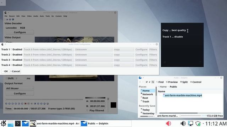
Task: Toggle Preview in the Dolphin toolbar
Action: 172,82
